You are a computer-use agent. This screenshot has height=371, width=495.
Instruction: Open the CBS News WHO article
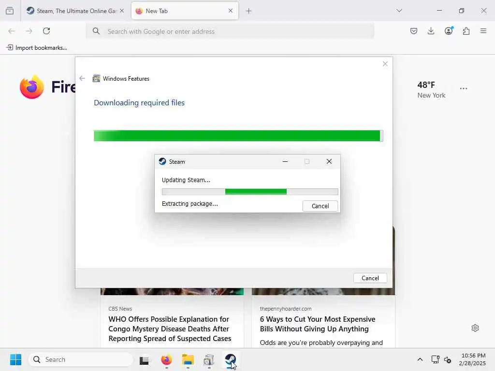point(170,328)
